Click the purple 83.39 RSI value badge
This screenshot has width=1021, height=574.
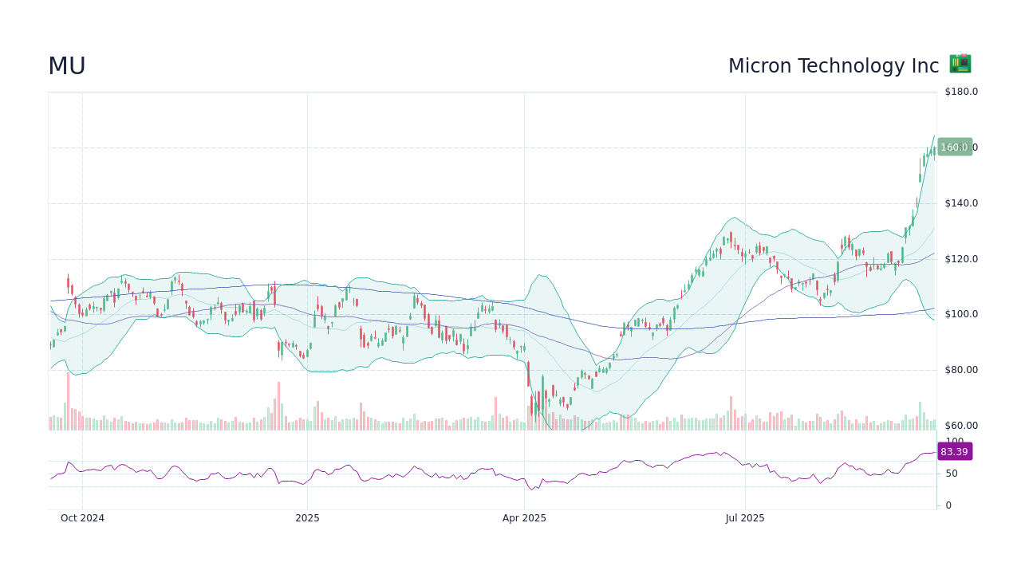(954, 452)
